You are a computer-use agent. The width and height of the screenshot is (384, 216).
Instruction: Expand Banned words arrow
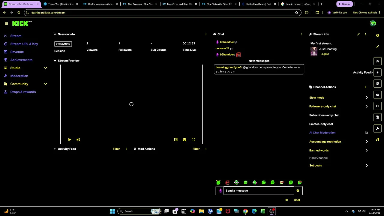pyautogui.click(x=367, y=150)
